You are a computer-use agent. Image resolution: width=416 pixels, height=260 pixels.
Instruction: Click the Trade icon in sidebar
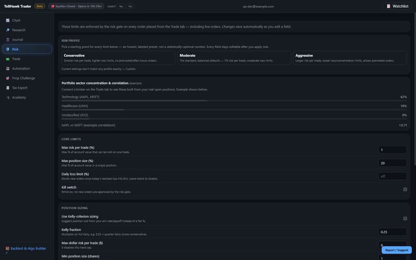(x=8, y=59)
